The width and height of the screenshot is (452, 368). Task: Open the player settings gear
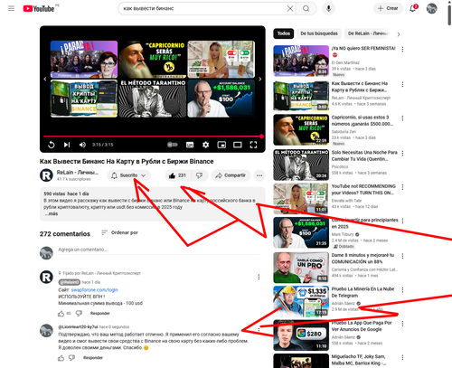[206, 145]
